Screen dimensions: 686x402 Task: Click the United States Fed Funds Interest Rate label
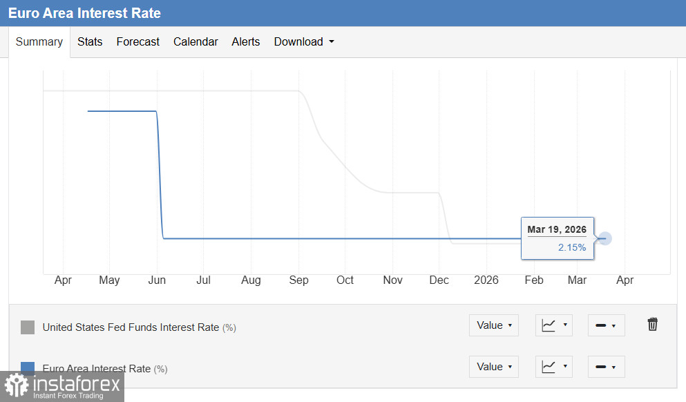[x=131, y=327]
